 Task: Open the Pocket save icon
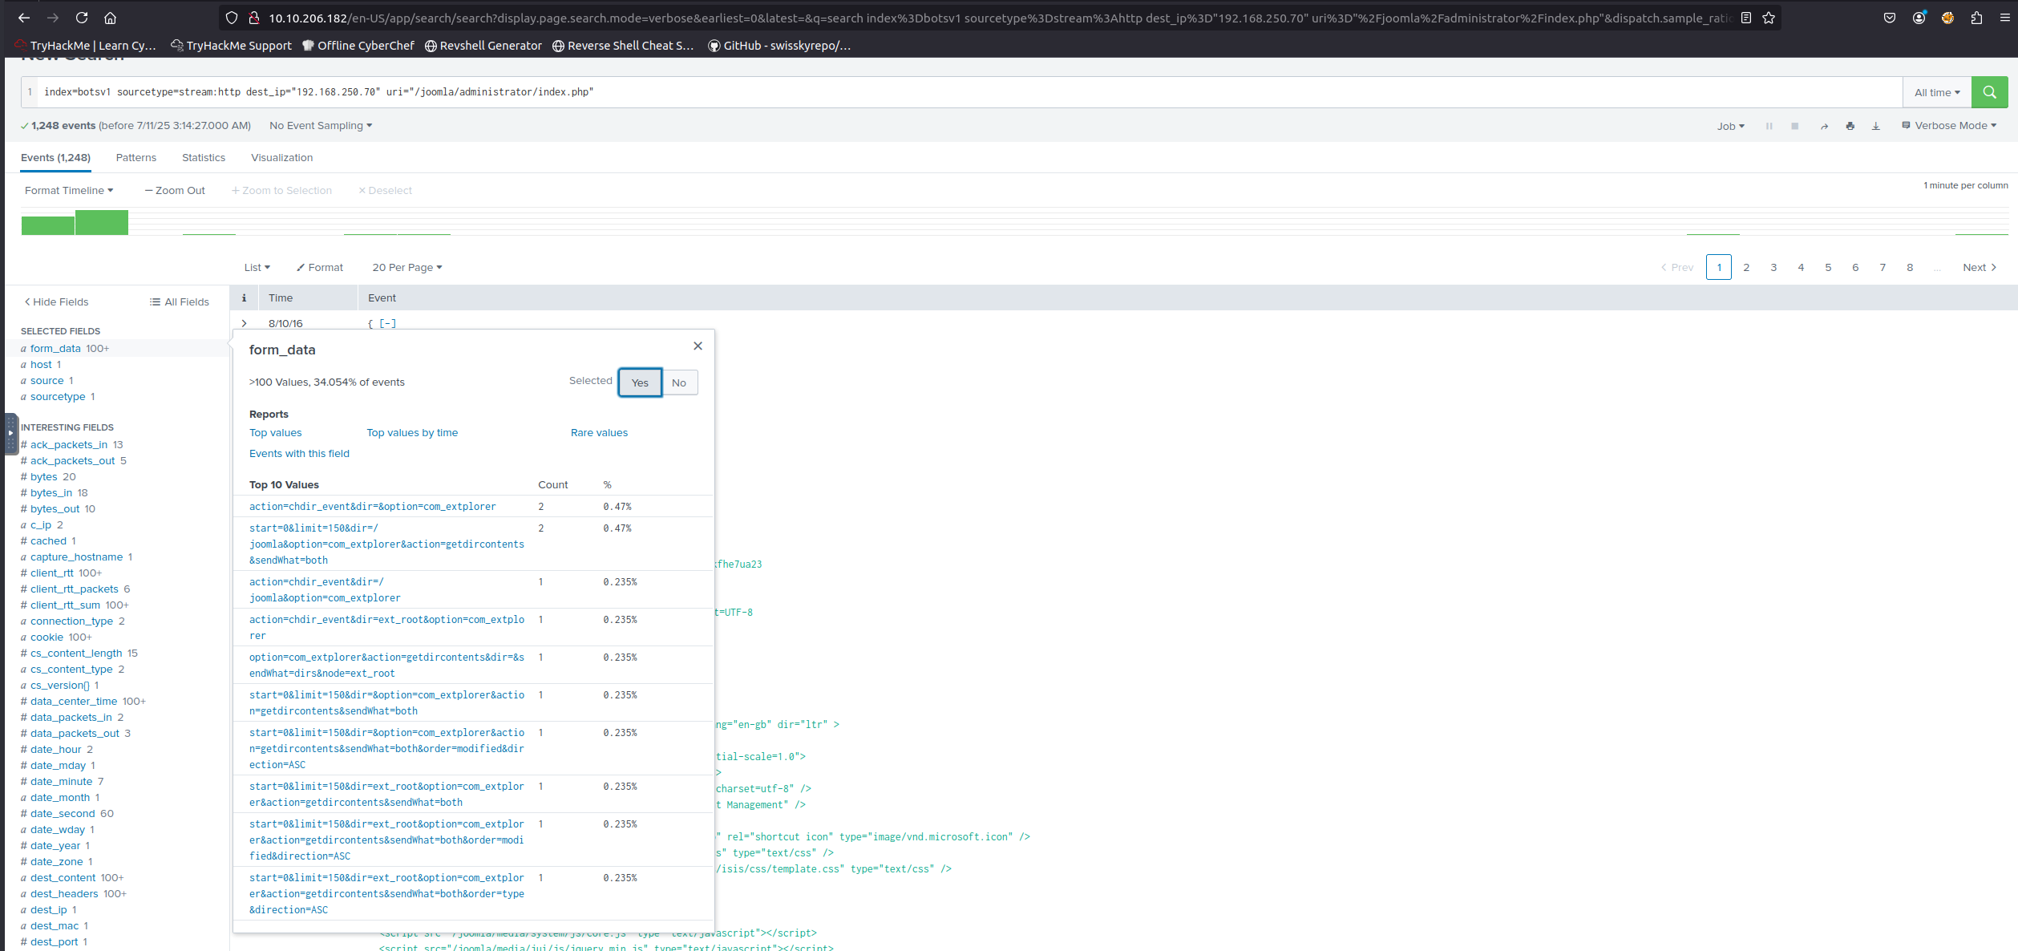(1890, 18)
